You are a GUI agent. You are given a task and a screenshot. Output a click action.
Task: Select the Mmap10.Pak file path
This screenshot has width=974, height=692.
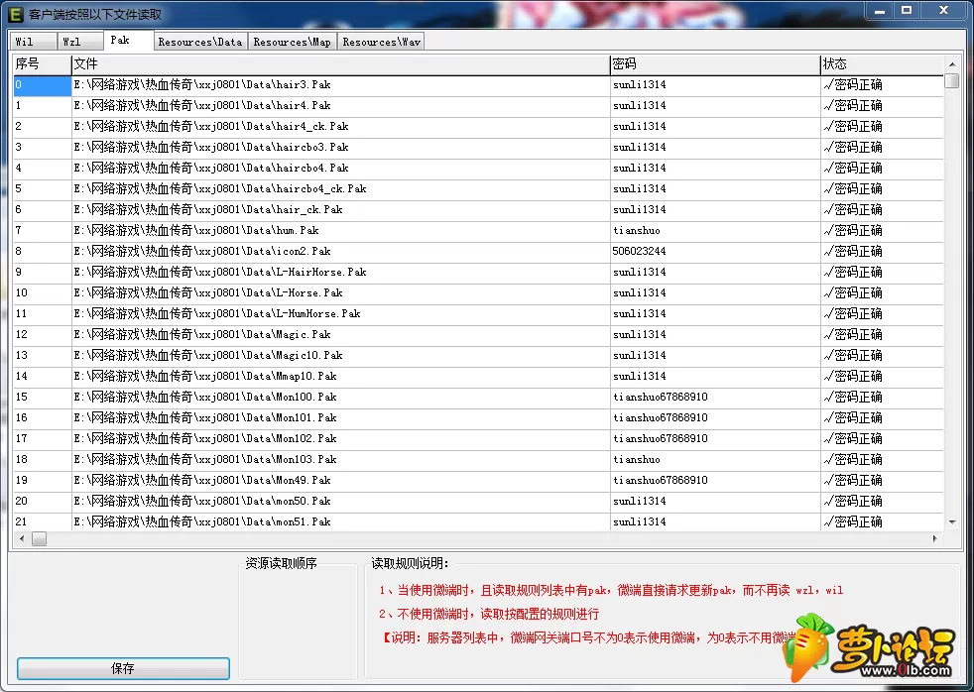point(205,376)
